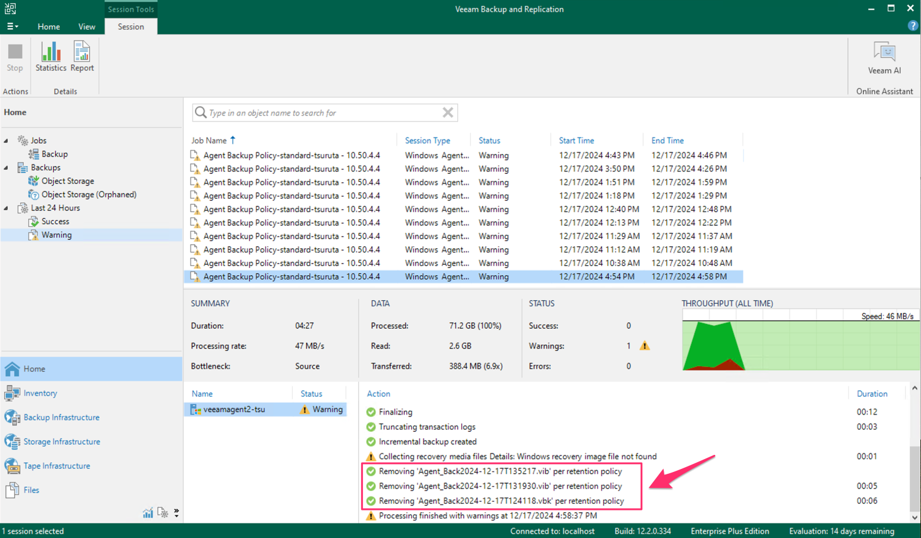921x538 pixels.
Task: Select the session started at 12/17/2024 4:43 PM
Action: [463, 155]
